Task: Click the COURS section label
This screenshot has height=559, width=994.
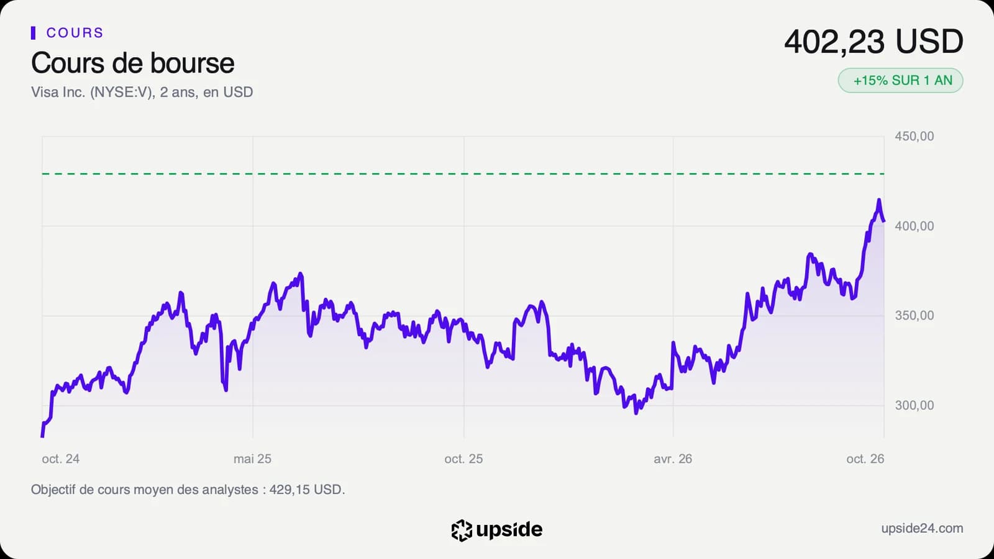Action: click(75, 33)
